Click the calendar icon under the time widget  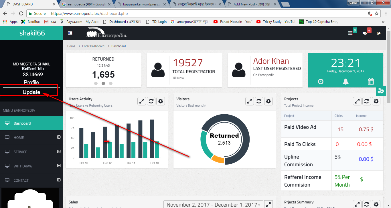[x=371, y=82]
